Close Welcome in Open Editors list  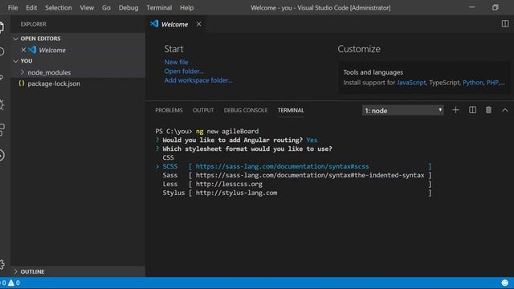pyautogui.click(x=23, y=50)
